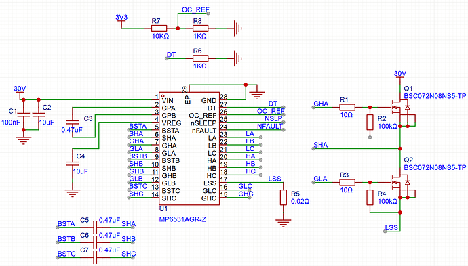Select the R4 pull-down resistor symbol
The image size is (468, 266).
[x=370, y=197]
